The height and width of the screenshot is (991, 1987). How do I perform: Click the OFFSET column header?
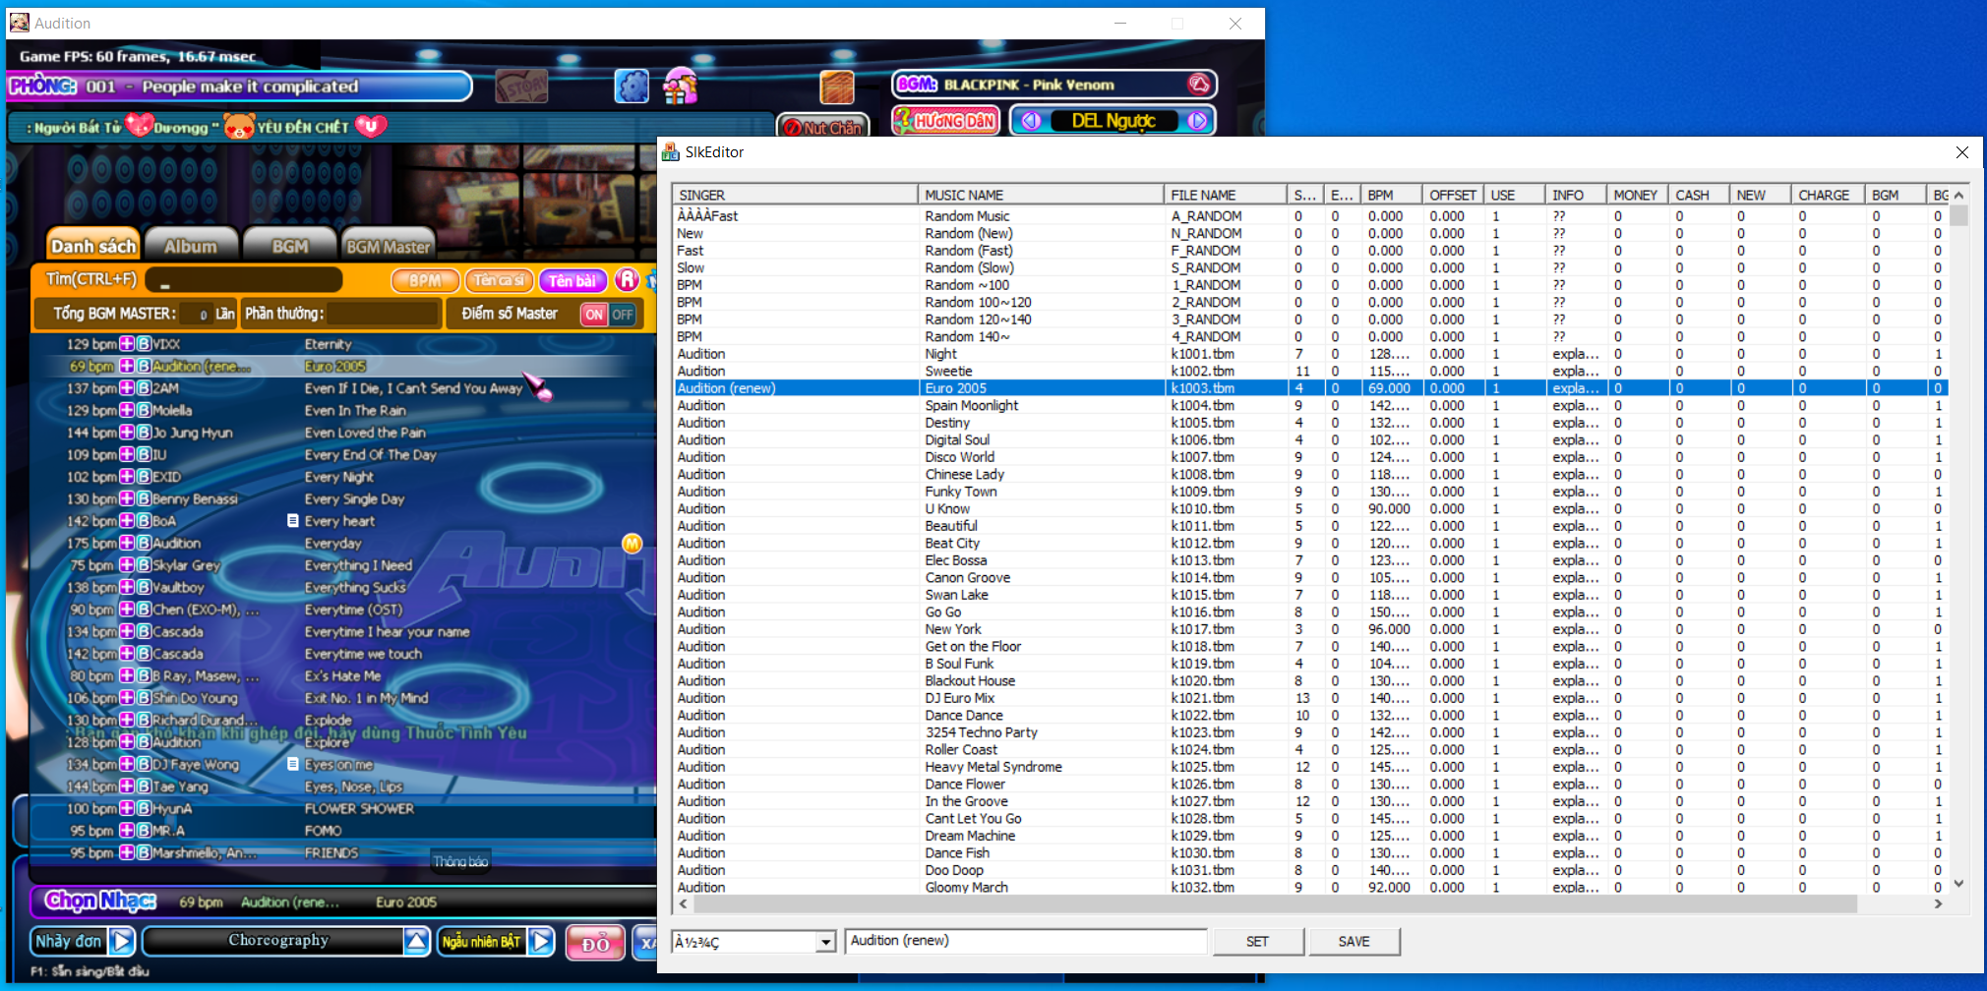pos(1453,195)
